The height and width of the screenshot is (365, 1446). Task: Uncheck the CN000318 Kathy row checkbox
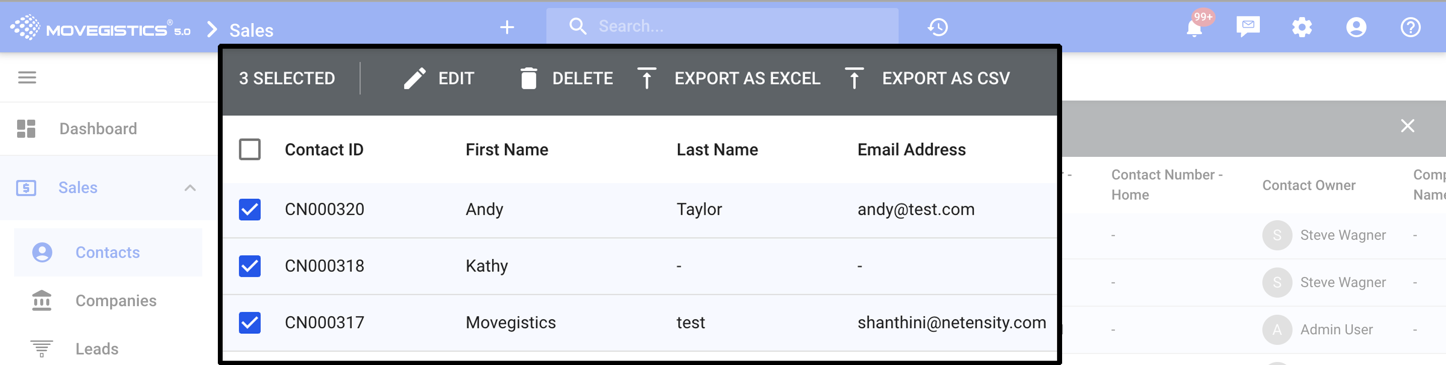(x=250, y=266)
